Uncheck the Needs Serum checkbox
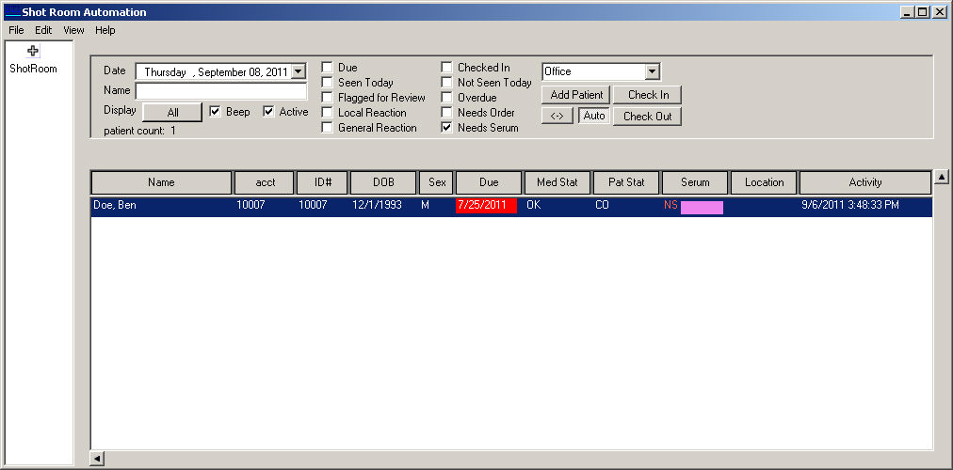Screen dimensions: 953x470 [x=446, y=128]
